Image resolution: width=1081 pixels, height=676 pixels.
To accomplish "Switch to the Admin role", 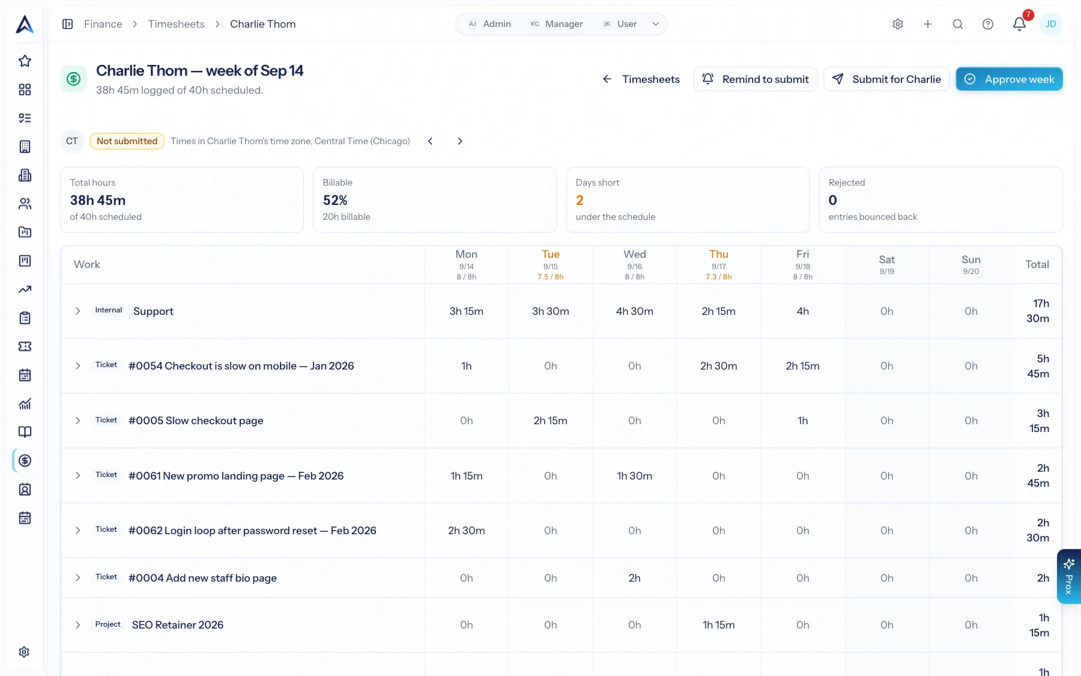I will [x=489, y=24].
